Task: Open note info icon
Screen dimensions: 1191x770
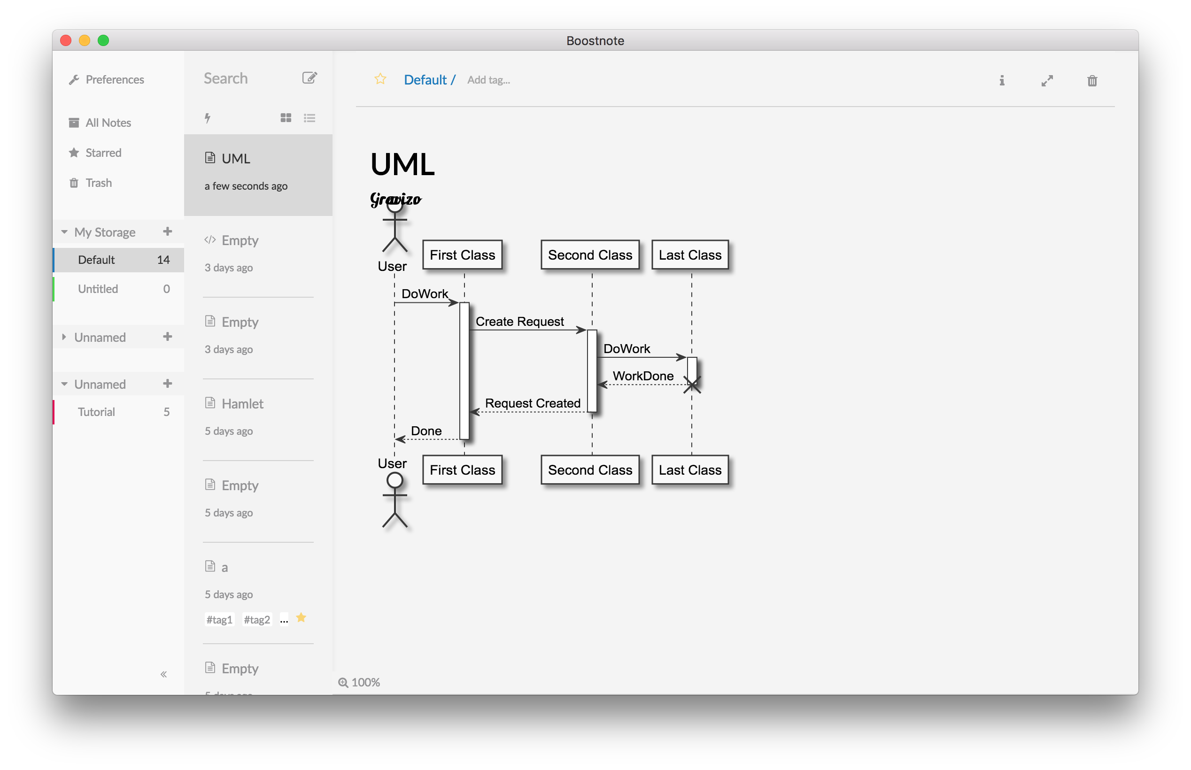Action: [1001, 80]
